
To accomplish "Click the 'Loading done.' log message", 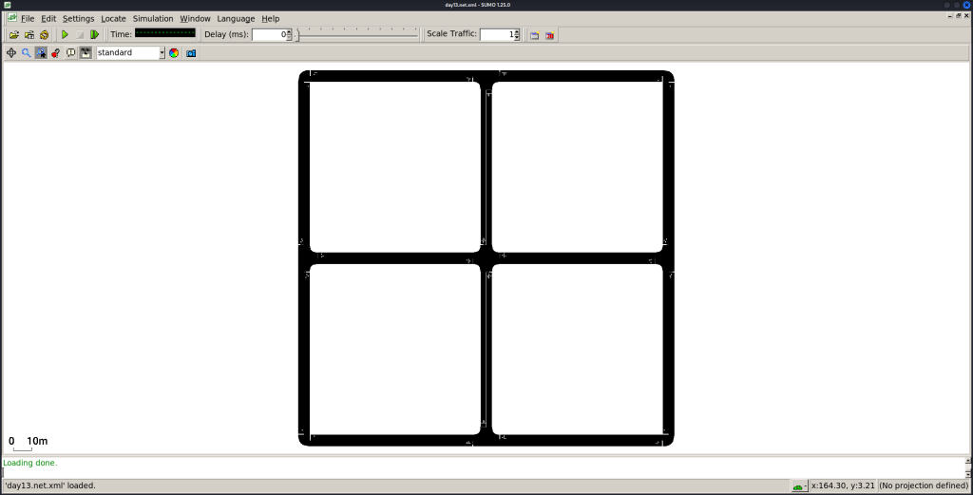I will pos(29,463).
